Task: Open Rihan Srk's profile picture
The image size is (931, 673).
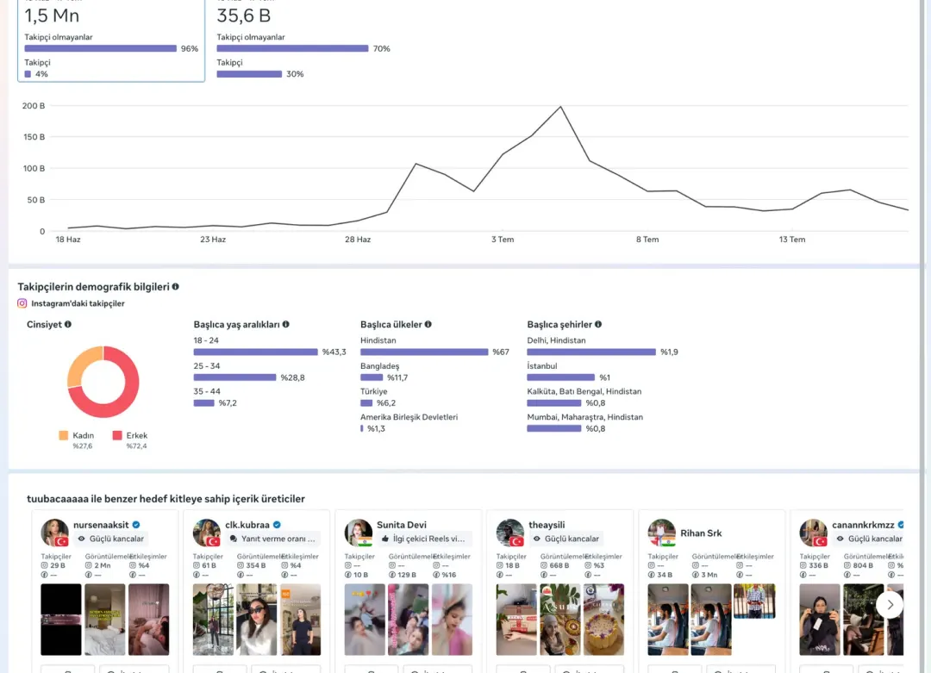Action: [662, 533]
